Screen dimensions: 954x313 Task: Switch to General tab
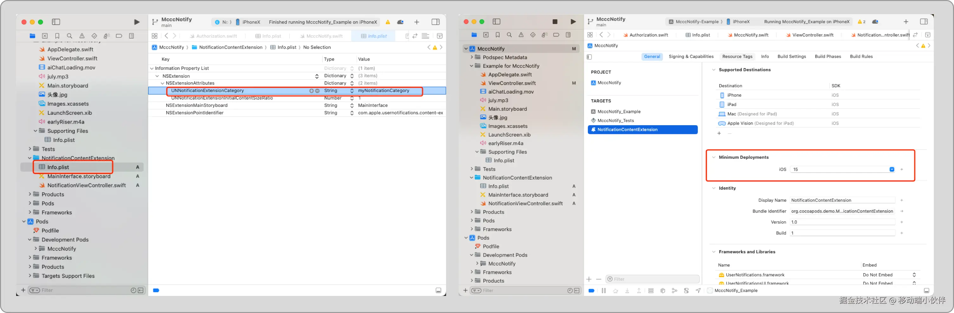(x=652, y=57)
